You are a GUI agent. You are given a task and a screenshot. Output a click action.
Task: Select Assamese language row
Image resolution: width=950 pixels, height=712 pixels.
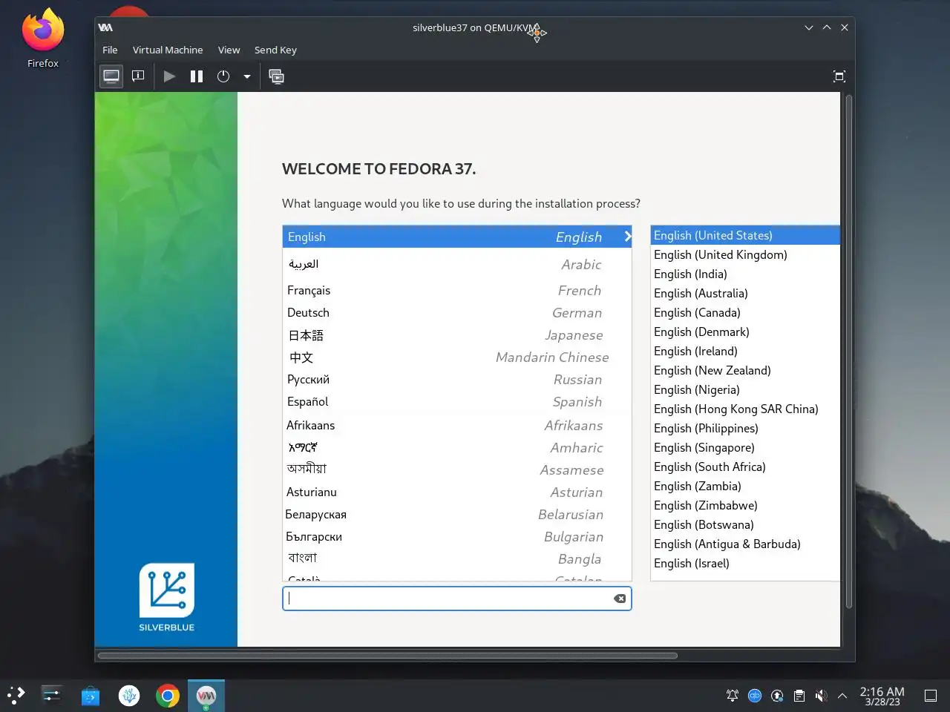(457, 469)
